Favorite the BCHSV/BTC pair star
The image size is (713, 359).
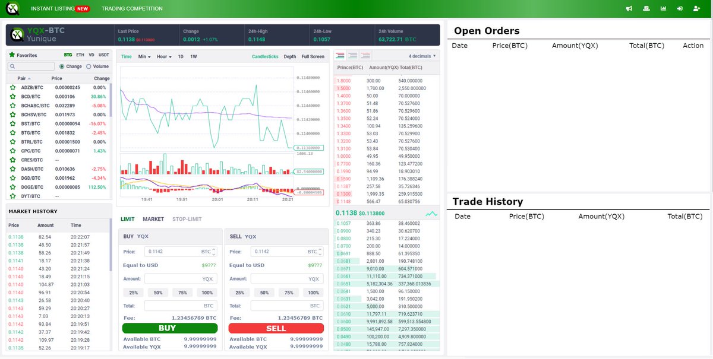coord(12,115)
